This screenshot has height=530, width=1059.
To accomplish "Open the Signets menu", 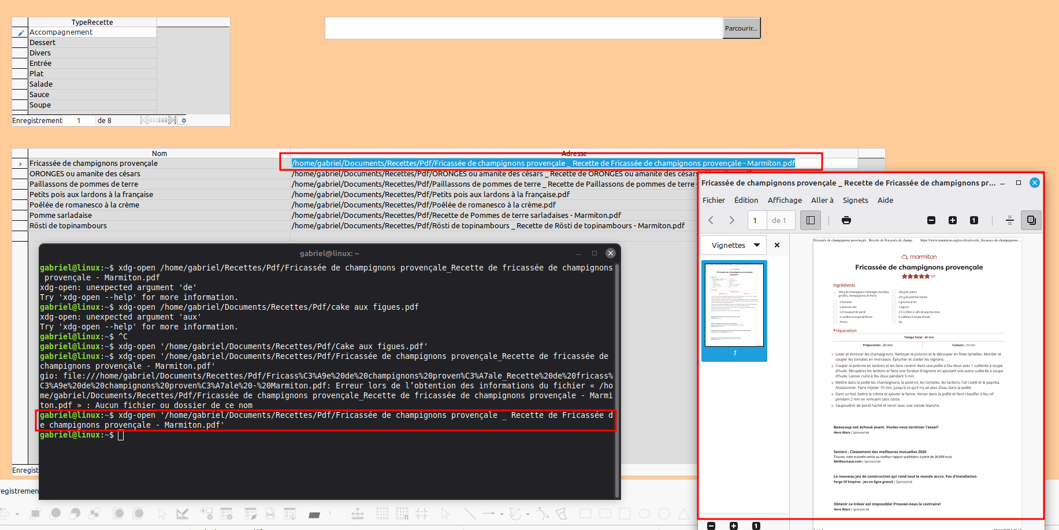I will 855,200.
